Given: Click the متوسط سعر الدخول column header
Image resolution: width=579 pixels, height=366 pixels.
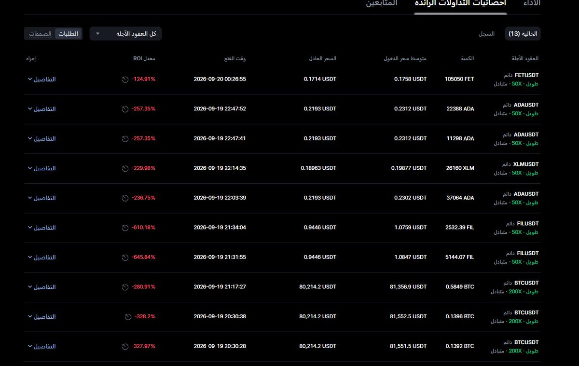Looking at the screenshot, I should coord(405,58).
